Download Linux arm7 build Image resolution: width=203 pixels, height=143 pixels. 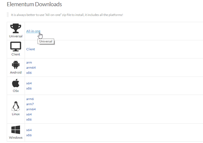click(30, 104)
